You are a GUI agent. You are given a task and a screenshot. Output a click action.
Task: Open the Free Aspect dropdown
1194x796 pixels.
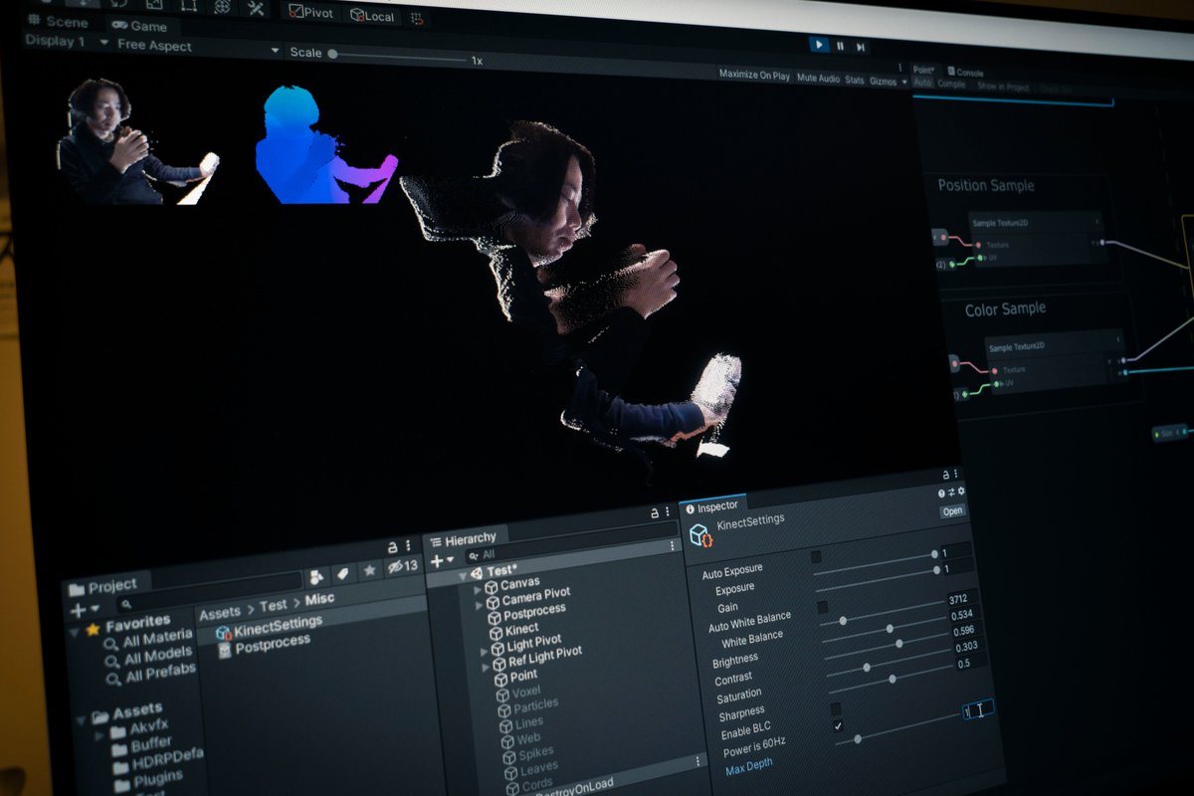pyautogui.click(x=197, y=47)
